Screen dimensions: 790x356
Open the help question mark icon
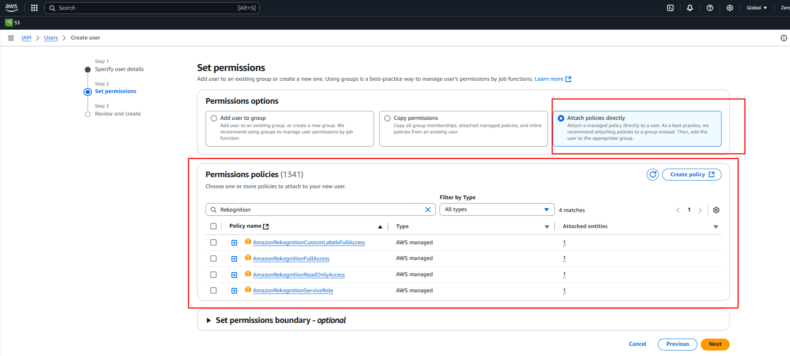(710, 8)
